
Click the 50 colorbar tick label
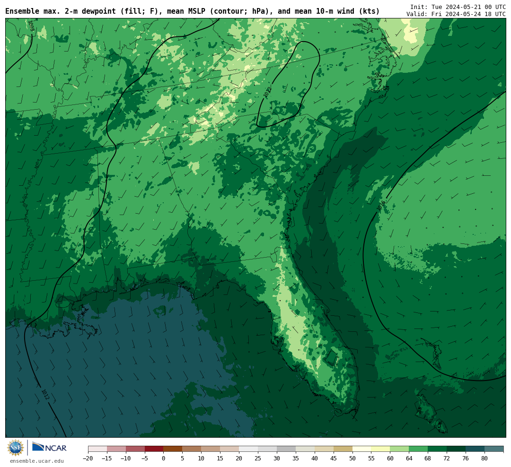[x=352, y=458]
